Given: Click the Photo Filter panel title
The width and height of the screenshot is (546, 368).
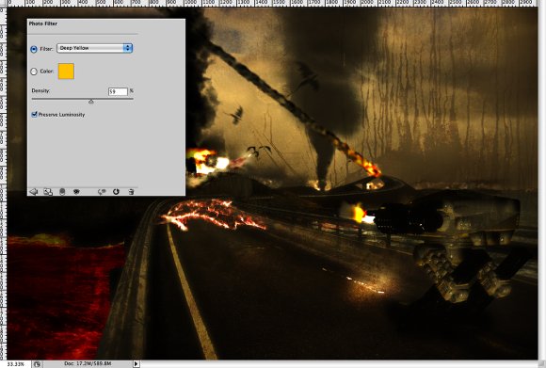Looking at the screenshot, I should pyautogui.click(x=43, y=24).
